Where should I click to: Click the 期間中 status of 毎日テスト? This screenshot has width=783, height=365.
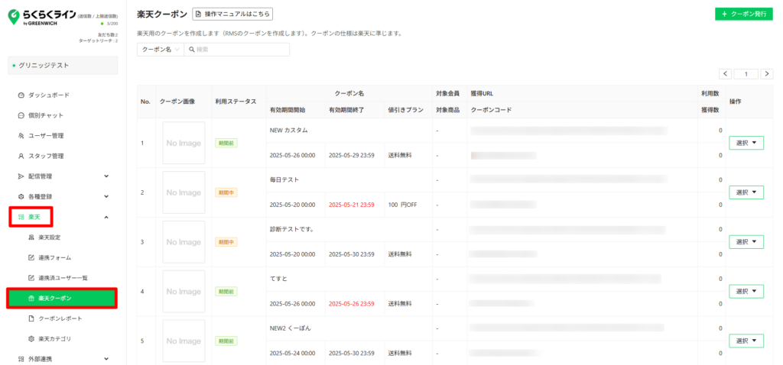[x=226, y=192]
